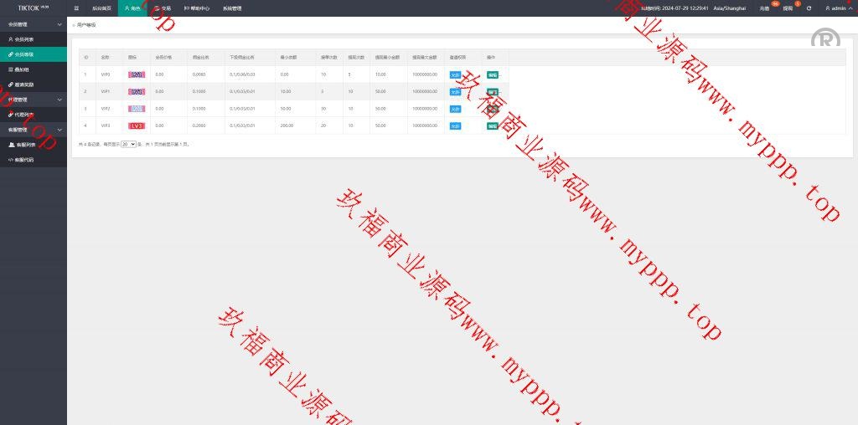
Task: Open 客服代码 in the sidebar
Action: coord(27,159)
